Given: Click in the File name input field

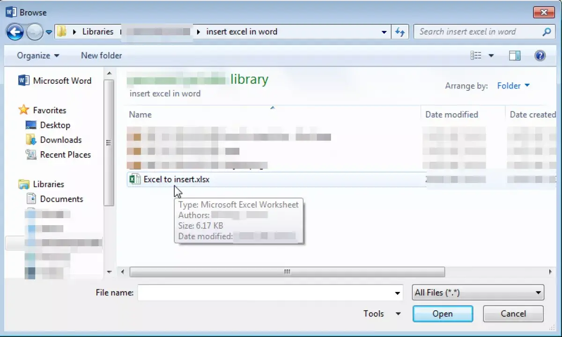Looking at the screenshot, I should point(266,293).
